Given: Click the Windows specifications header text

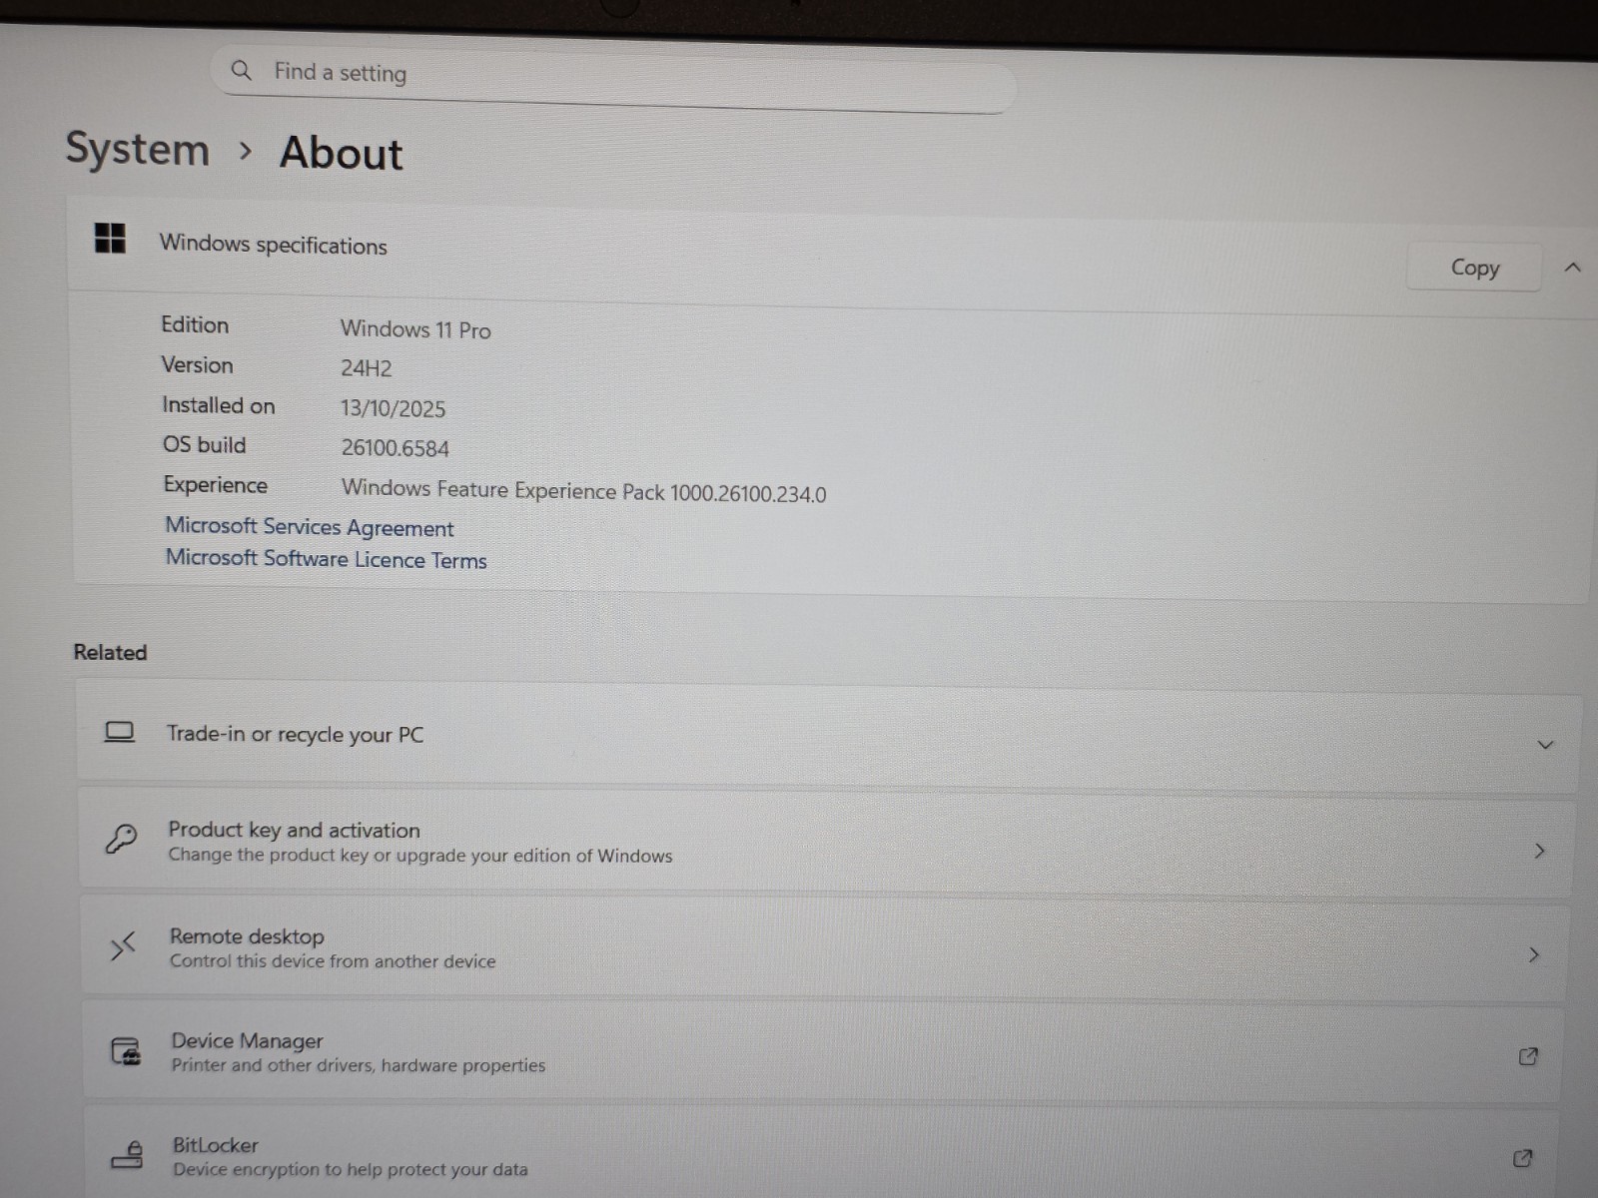Looking at the screenshot, I should click(x=274, y=245).
